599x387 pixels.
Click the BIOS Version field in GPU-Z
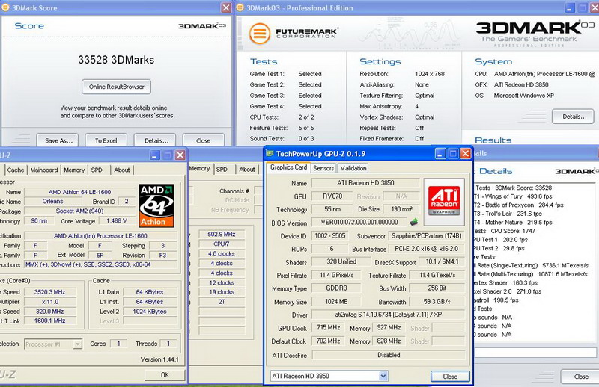pos(359,223)
